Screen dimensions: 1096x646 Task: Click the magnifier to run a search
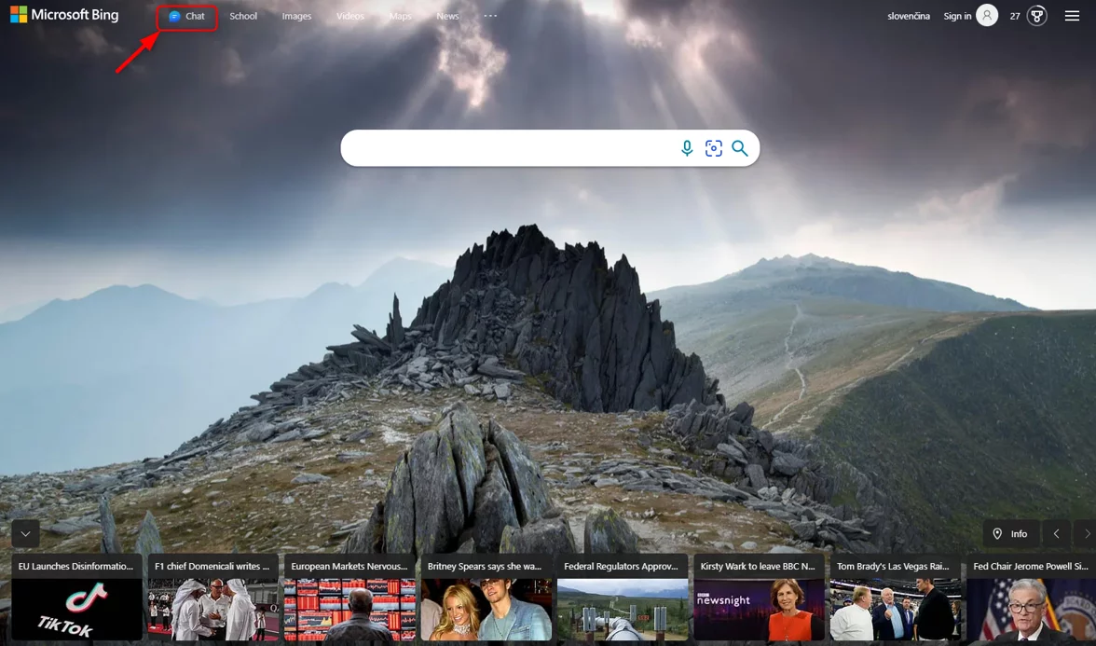tap(739, 147)
